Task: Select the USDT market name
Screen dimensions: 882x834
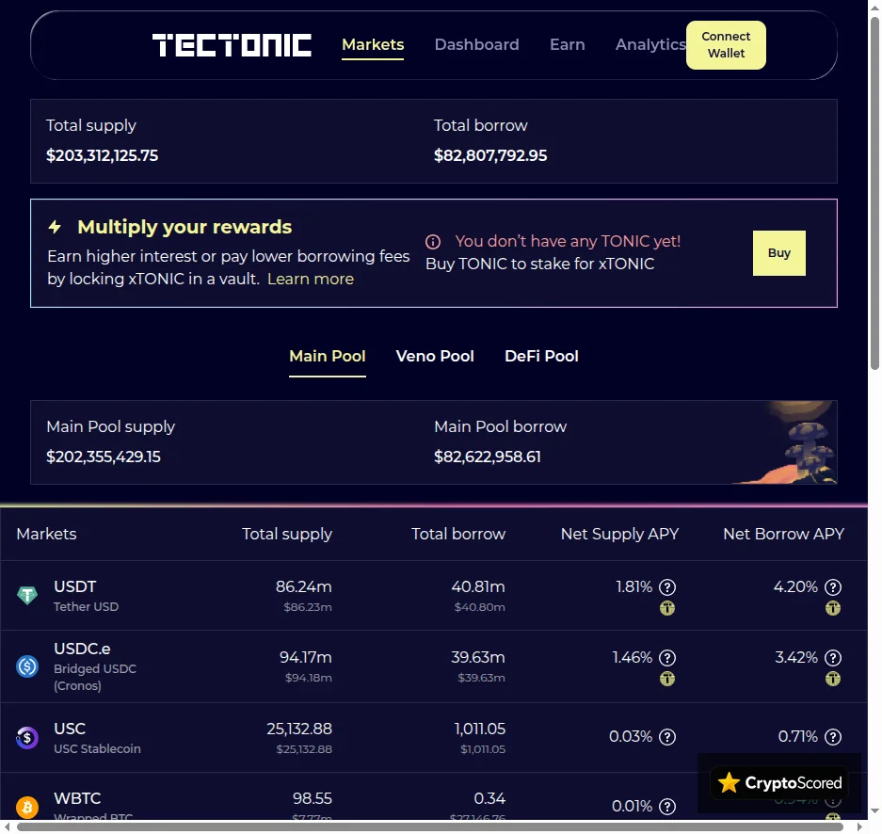Action: (74, 586)
